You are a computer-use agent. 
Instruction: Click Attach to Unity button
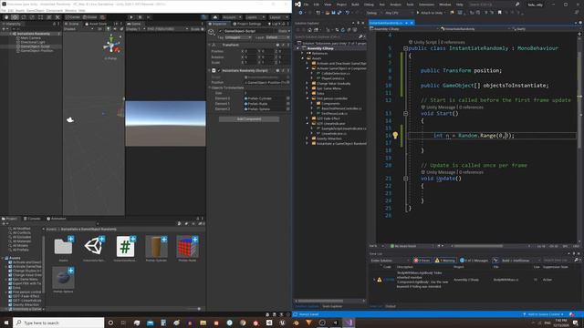point(430,13)
